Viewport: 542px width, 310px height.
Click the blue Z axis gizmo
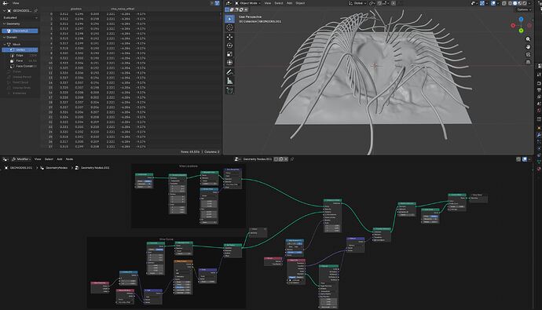point(521,19)
